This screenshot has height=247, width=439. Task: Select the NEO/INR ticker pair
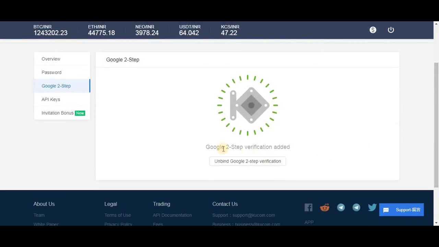pyautogui.click(x=145, y=27)
